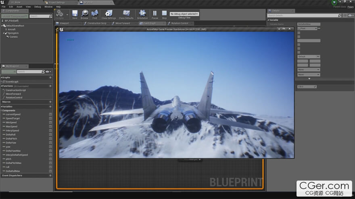Open the Debug menu
This screenshot has width=355, height=199.
[38, 7]
